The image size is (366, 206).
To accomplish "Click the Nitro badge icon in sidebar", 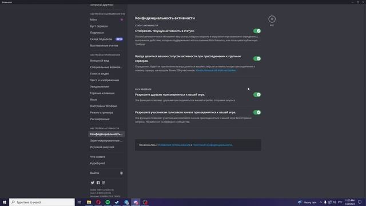I will tap(122, 19).
